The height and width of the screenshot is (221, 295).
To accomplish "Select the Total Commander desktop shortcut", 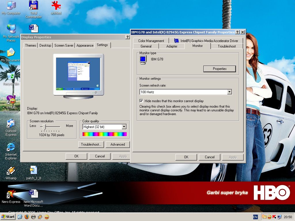I will [34, 9].
